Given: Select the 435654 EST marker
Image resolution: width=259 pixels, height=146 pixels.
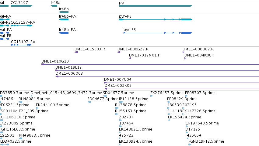Looking at the screenshot, I should coord(188,138).
